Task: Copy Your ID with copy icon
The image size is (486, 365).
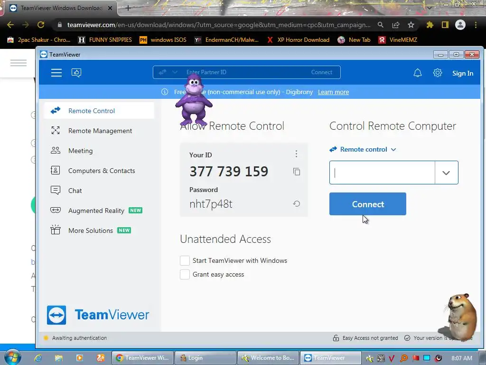Action: pyautogui.click(x=297, y=172)
